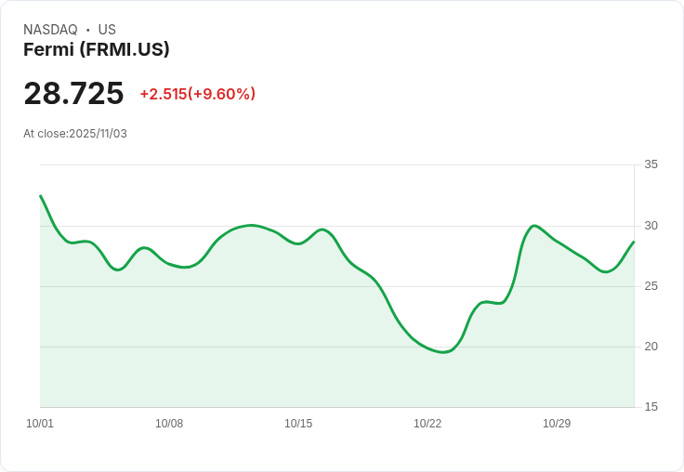Click the 20 label on the y-axis

(x=651, y=347)
